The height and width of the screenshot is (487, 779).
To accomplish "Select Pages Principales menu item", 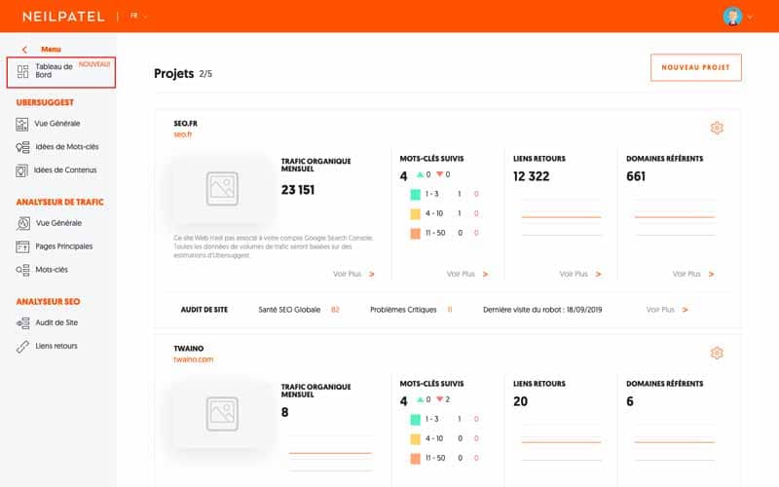I will click(x=63, y=246).
